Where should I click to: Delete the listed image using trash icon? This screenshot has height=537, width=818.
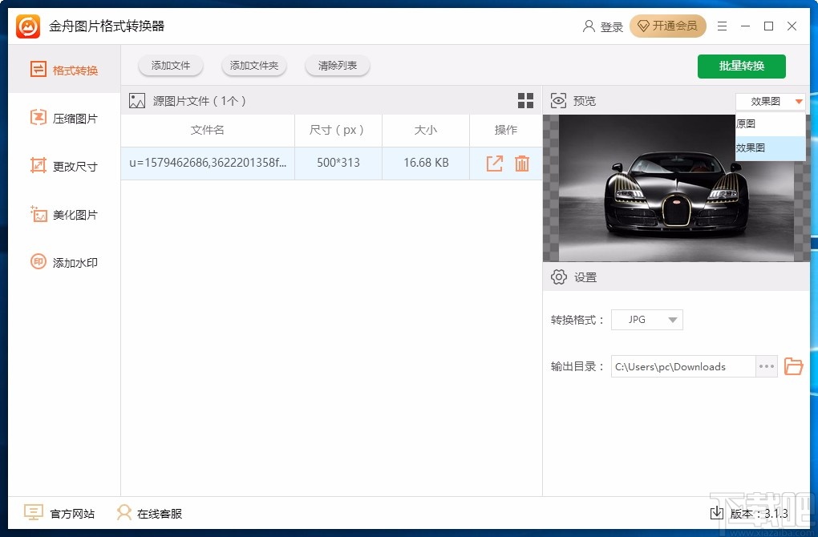[520, 163]
